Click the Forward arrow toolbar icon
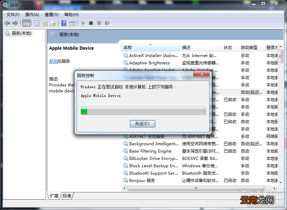 (x=15, y=23)
